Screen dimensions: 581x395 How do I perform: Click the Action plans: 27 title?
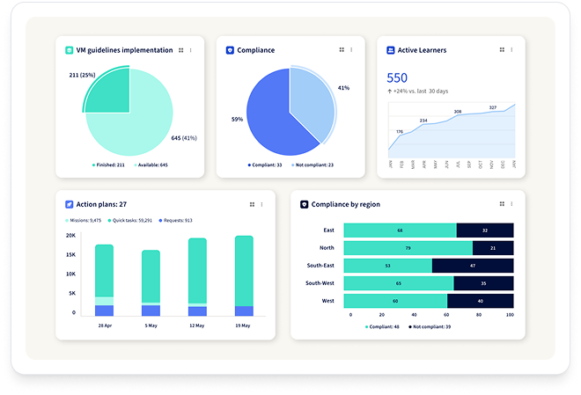click(x=103, y=204)
